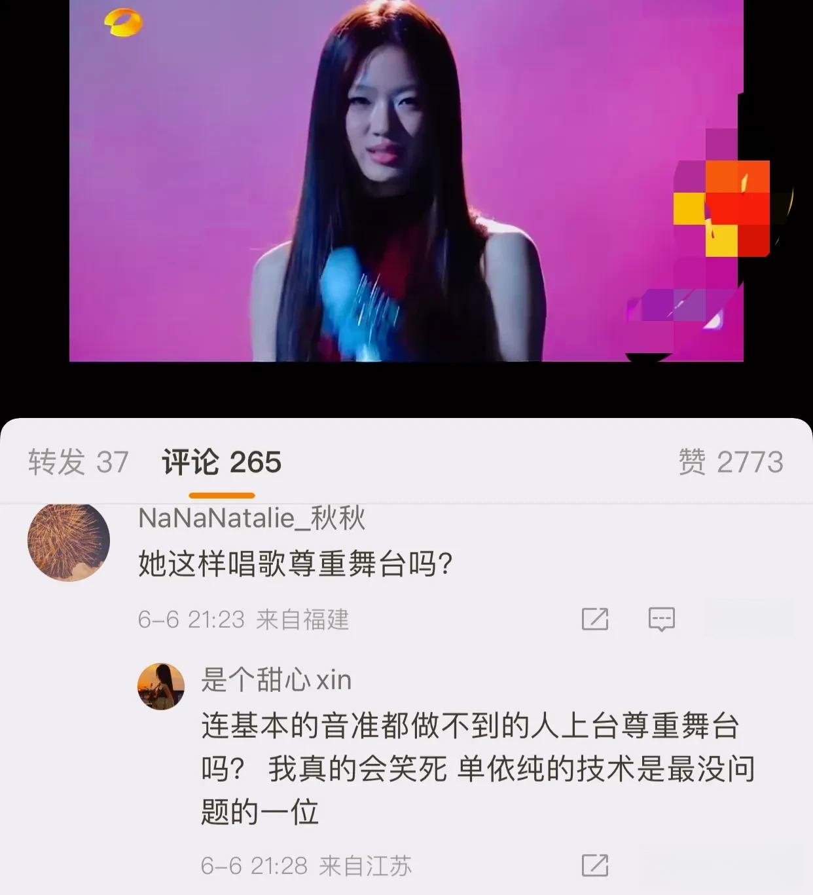Tap the reply beginning 连基本的音准
813x895 pixels.
(478, 769)
